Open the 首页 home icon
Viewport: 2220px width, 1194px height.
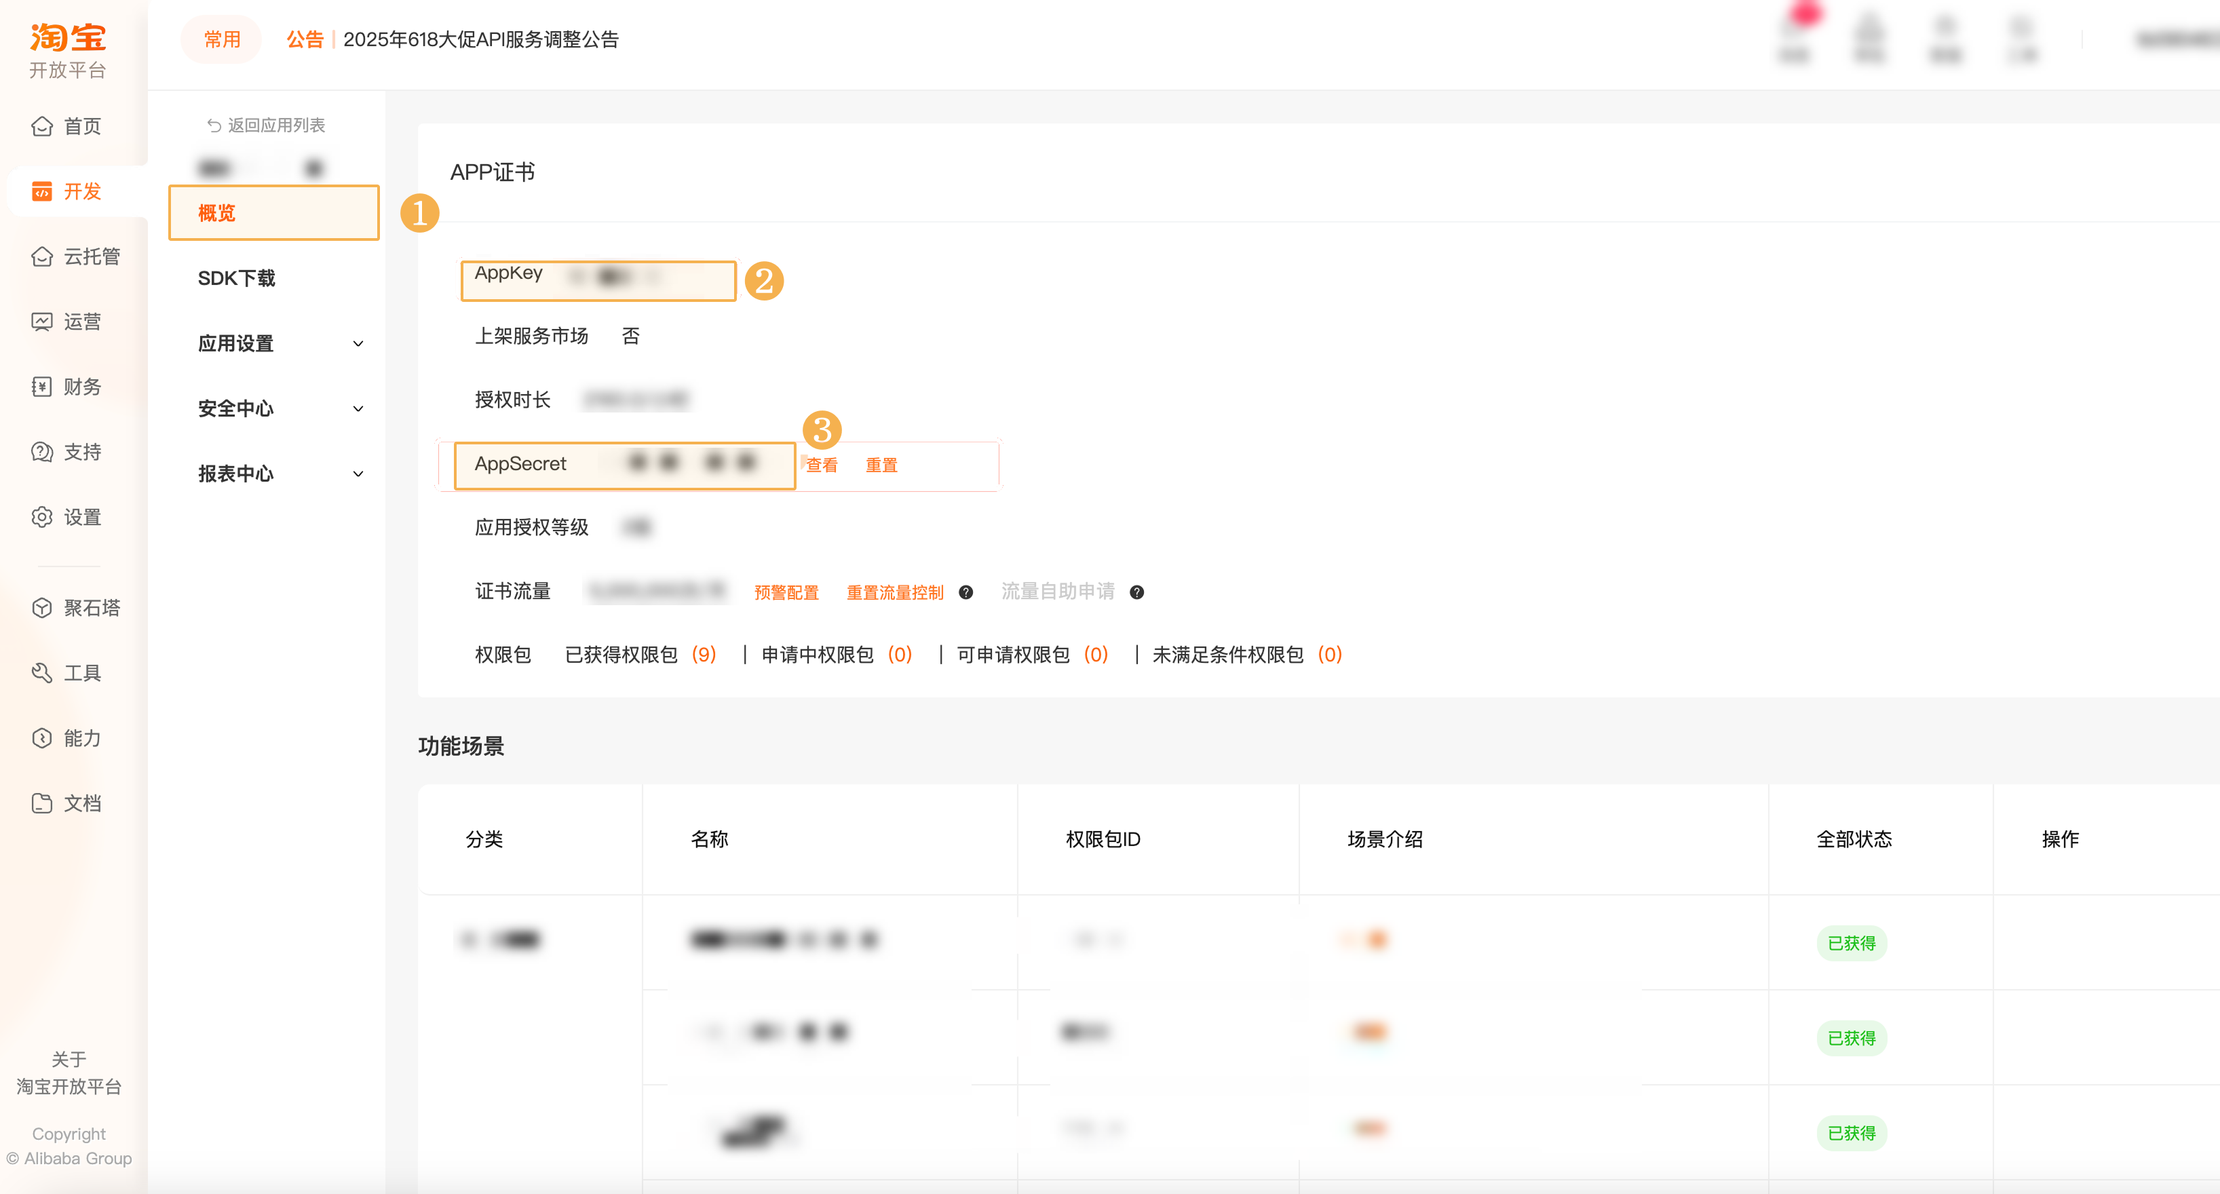tap(41, 127)
